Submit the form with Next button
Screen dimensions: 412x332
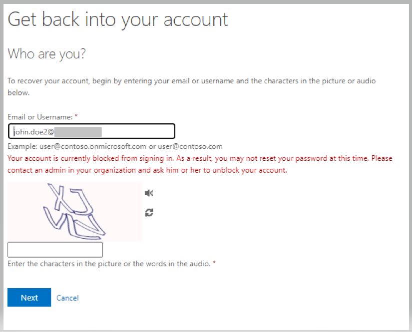[29, 298]
